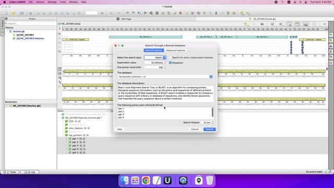Adjust the Expectation value stepper arrows
The width and height of the screenshot is (334, 188).
click(165, 63)
